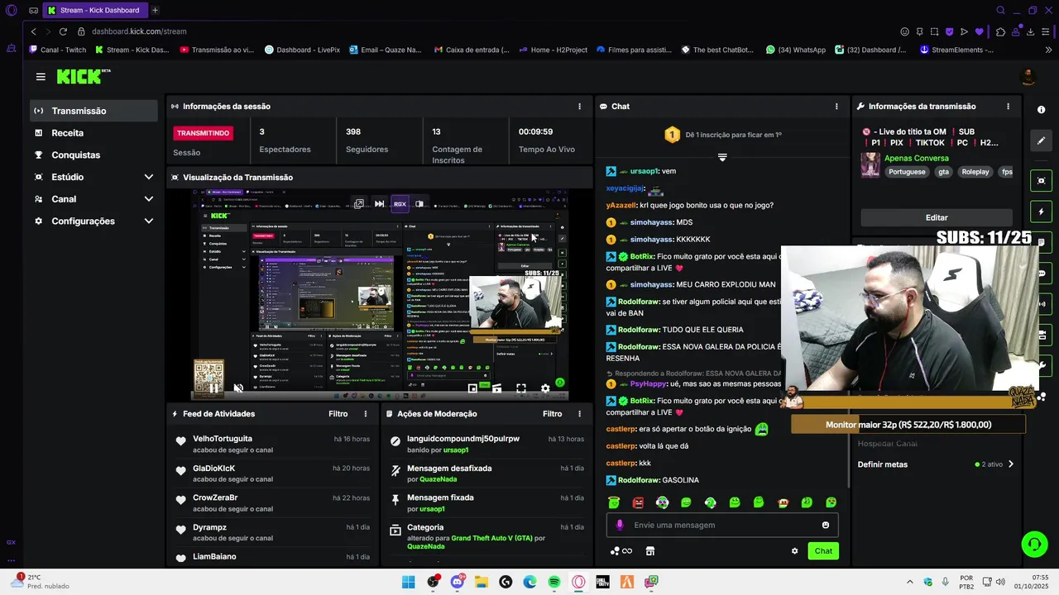Open the Kick hamburger menu
1059x595 pixels.
click(x=41, y=77)
